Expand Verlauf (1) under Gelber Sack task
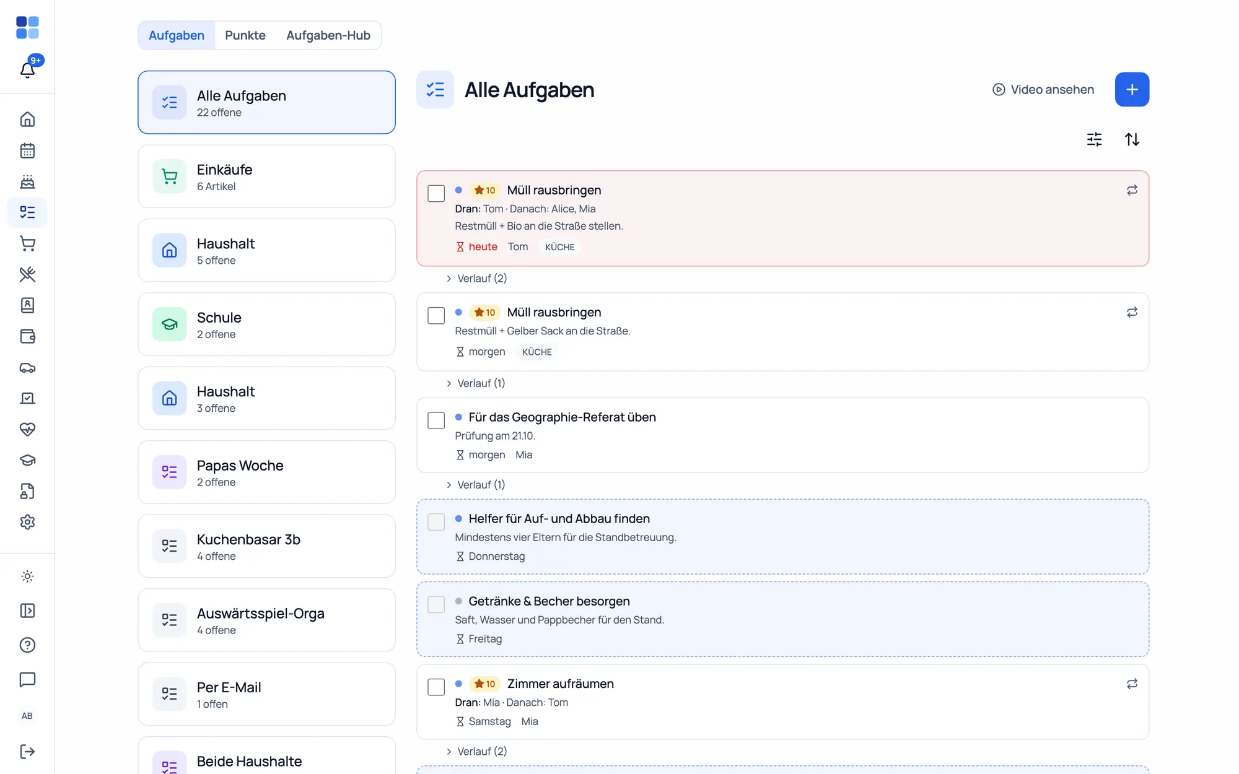1239x774 pixels. pyautogui.click(x=476, y=383)
